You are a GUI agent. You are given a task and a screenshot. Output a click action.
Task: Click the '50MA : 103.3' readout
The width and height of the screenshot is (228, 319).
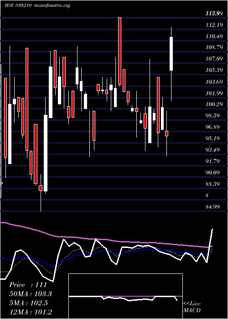coord(31,294)
